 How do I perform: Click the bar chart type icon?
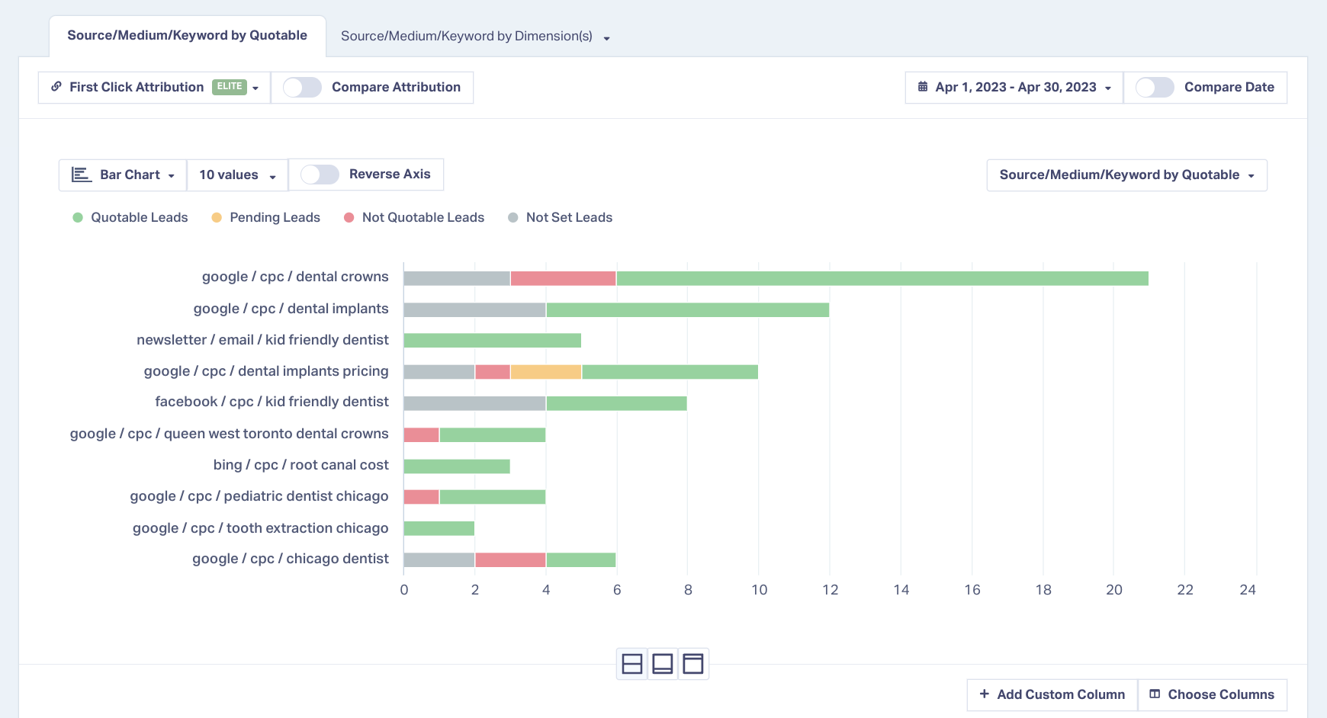pos(82,175)
